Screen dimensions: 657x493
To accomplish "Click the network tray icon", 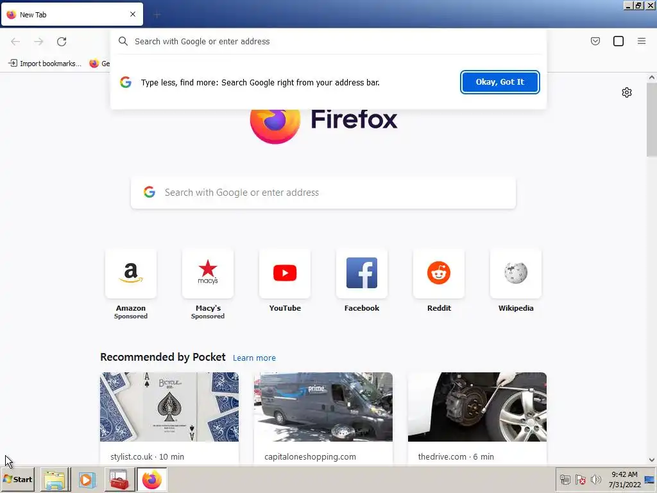I will point(565,480).
